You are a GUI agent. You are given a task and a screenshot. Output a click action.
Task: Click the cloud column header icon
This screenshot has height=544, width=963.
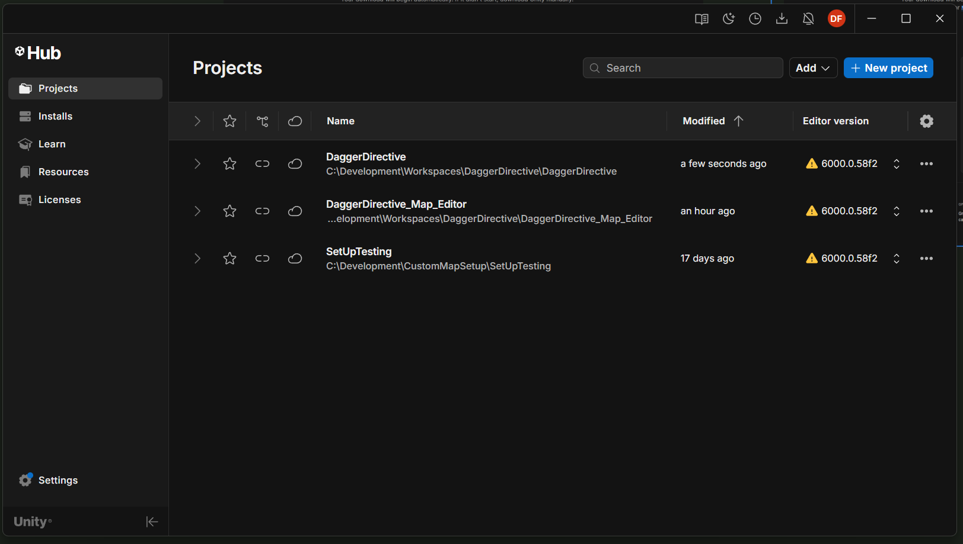pos(295,121)
